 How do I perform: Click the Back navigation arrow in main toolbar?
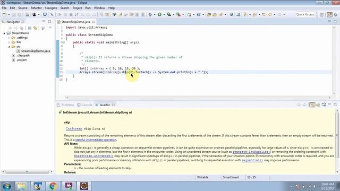point(270,14)
